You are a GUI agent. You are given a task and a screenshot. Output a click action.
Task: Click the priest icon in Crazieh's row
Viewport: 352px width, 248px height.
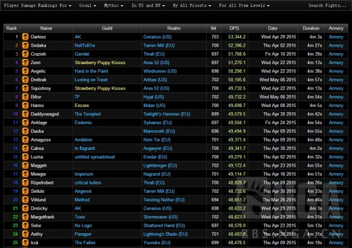[25, 54]
